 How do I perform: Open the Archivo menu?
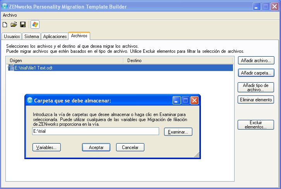pos(10,15)
